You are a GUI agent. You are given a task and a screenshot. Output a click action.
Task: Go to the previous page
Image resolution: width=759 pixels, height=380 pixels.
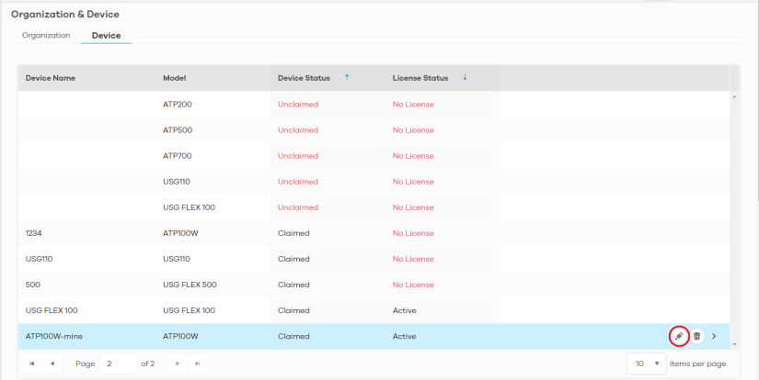(x=52, y=363)
